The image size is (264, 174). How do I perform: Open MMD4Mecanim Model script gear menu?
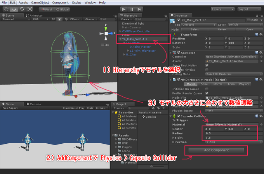point(261,80)
